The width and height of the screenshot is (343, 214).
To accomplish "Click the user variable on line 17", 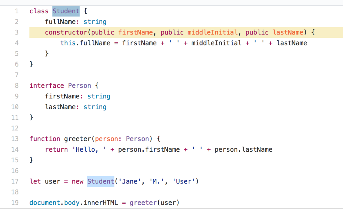I will click(x=53, y=181).
